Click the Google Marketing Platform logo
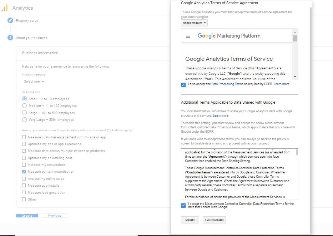This screenshot has height=236, width=333. coord(229,36)
